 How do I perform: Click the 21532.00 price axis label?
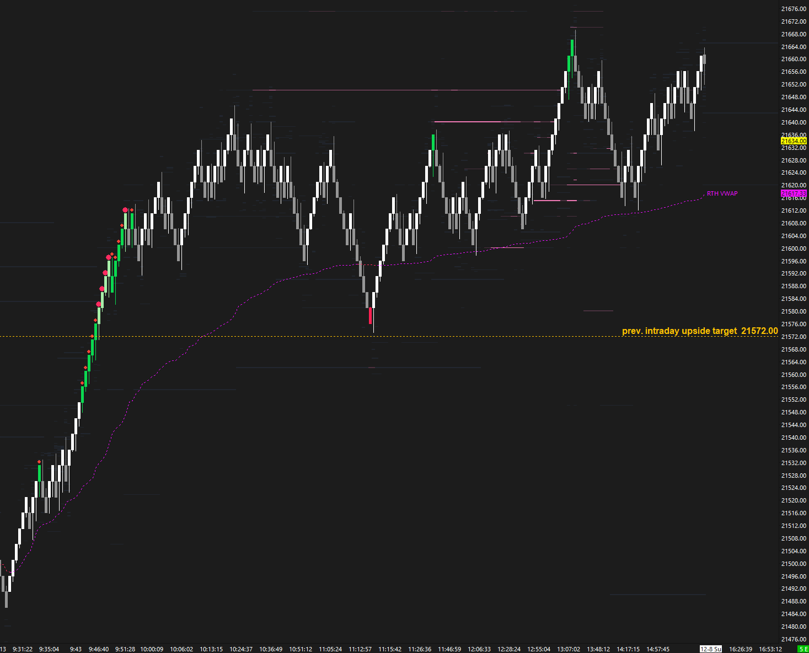794,463
